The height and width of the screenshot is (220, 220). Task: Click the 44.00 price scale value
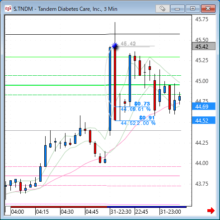(x=201, y=163)
